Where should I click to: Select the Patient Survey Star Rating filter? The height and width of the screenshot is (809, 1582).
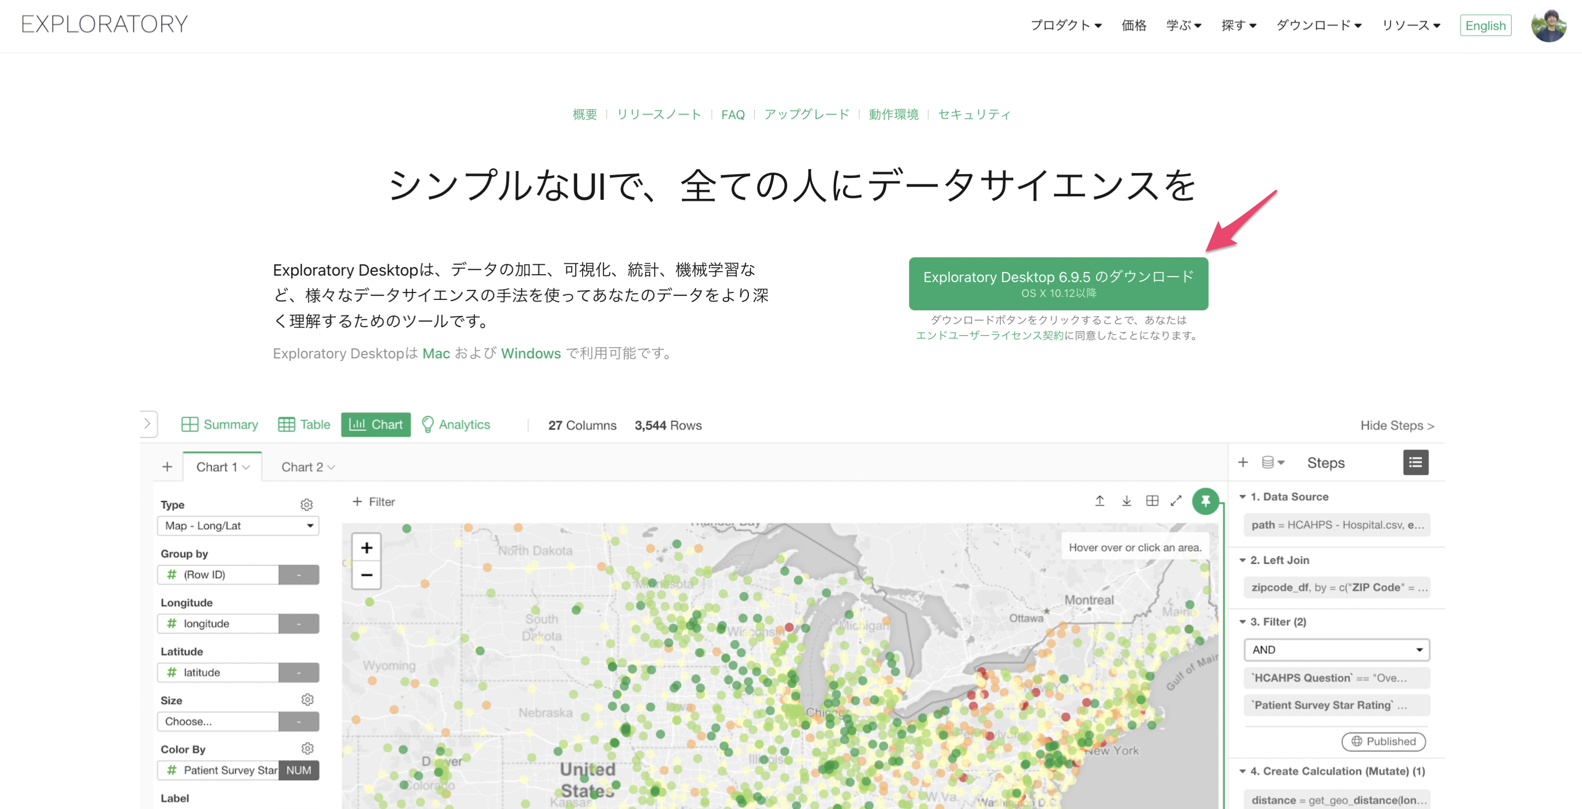tap(1337, 705)
